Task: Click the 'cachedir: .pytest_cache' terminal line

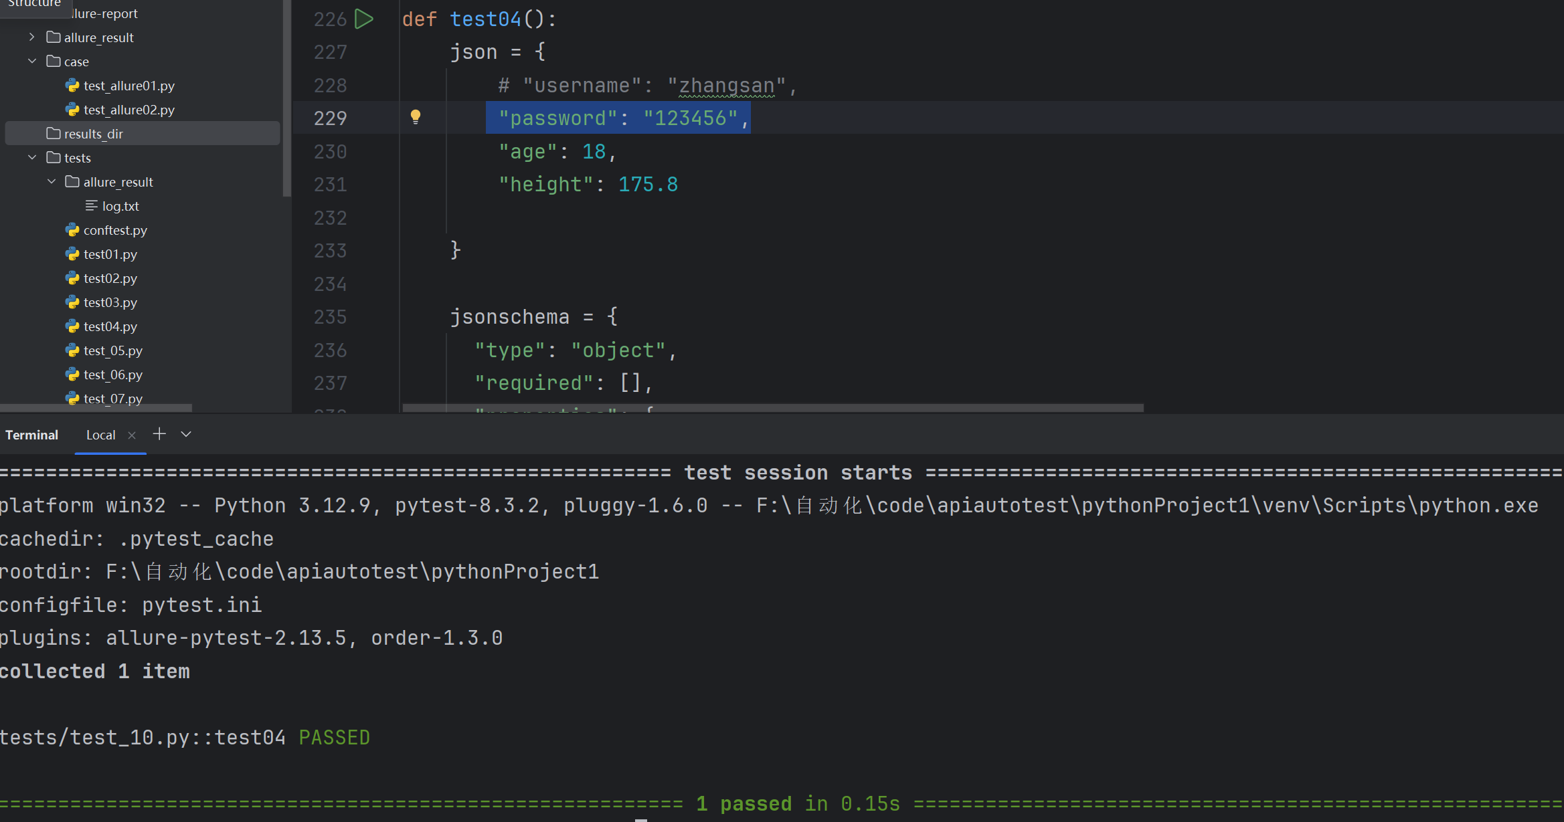Action: [x=137, y=538]
